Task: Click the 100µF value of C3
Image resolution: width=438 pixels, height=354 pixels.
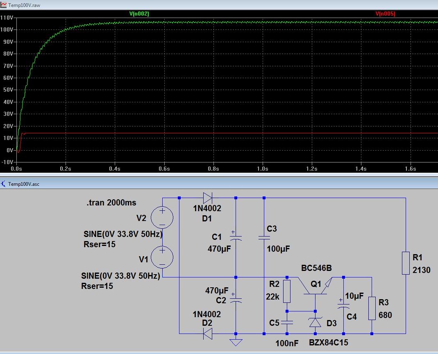Action: (278, 249)
